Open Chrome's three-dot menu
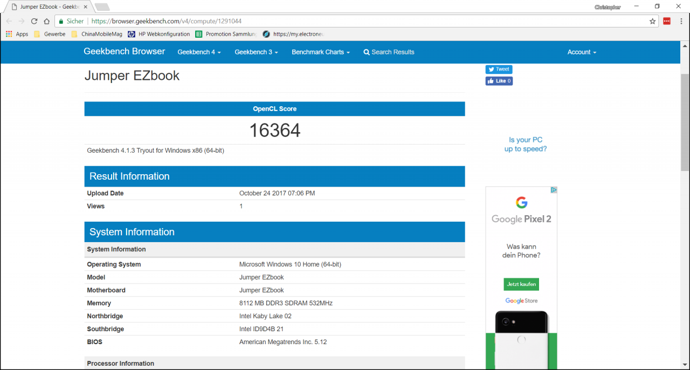Image resolution: width=690 pixels, height=370 pixels. 681,21
